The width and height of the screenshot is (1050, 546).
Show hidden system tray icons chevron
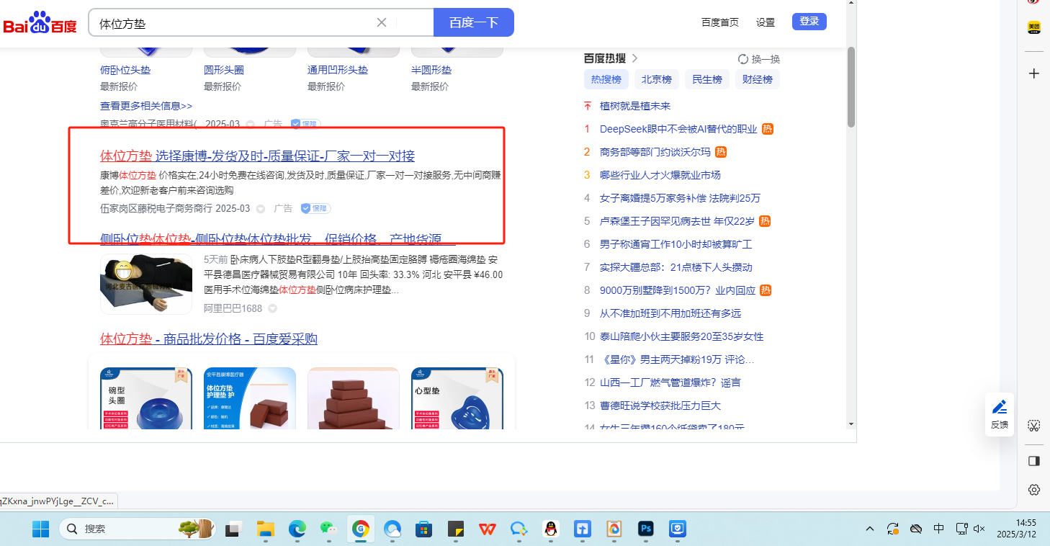click(x=870, y=529)
